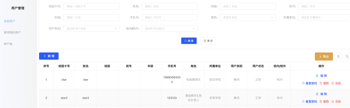Open the 校内/校外 dropdown
The width and height of the screenshot is (350, 108).
(x=170, y=28)
